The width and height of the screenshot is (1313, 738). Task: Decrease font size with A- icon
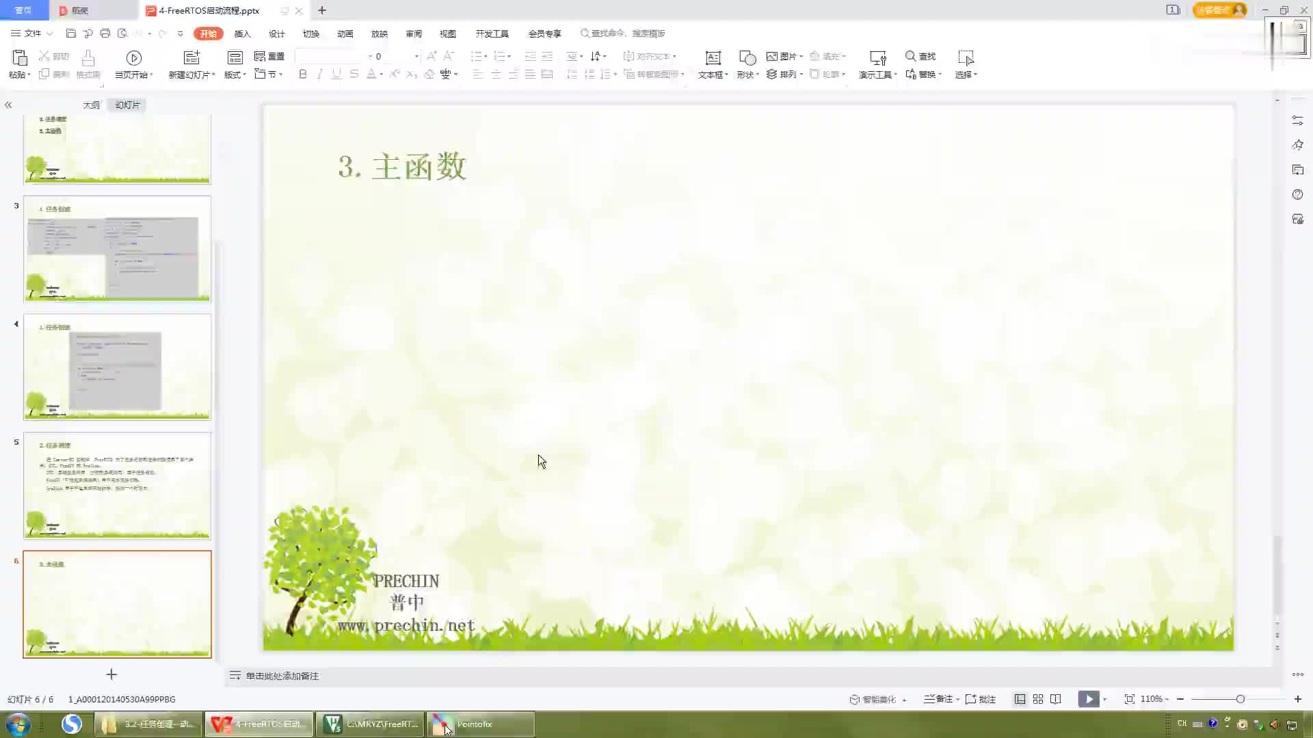pyautogui.click(x=449, y=56)
